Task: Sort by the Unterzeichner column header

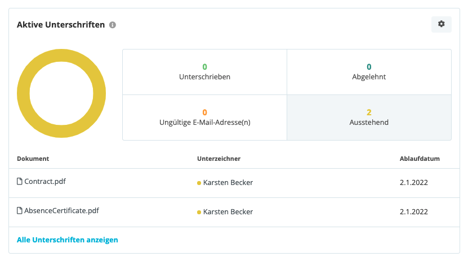Action: click(x=219, y=159)
